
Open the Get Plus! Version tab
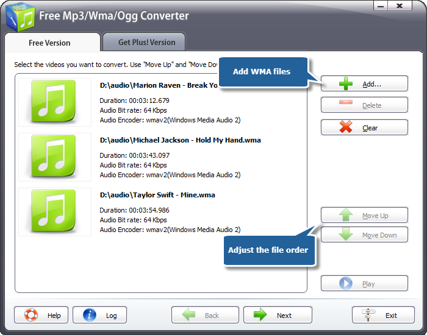(x=144, y=42)
